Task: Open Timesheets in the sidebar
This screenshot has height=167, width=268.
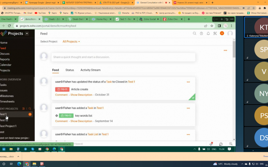Action: click(7, 102)
